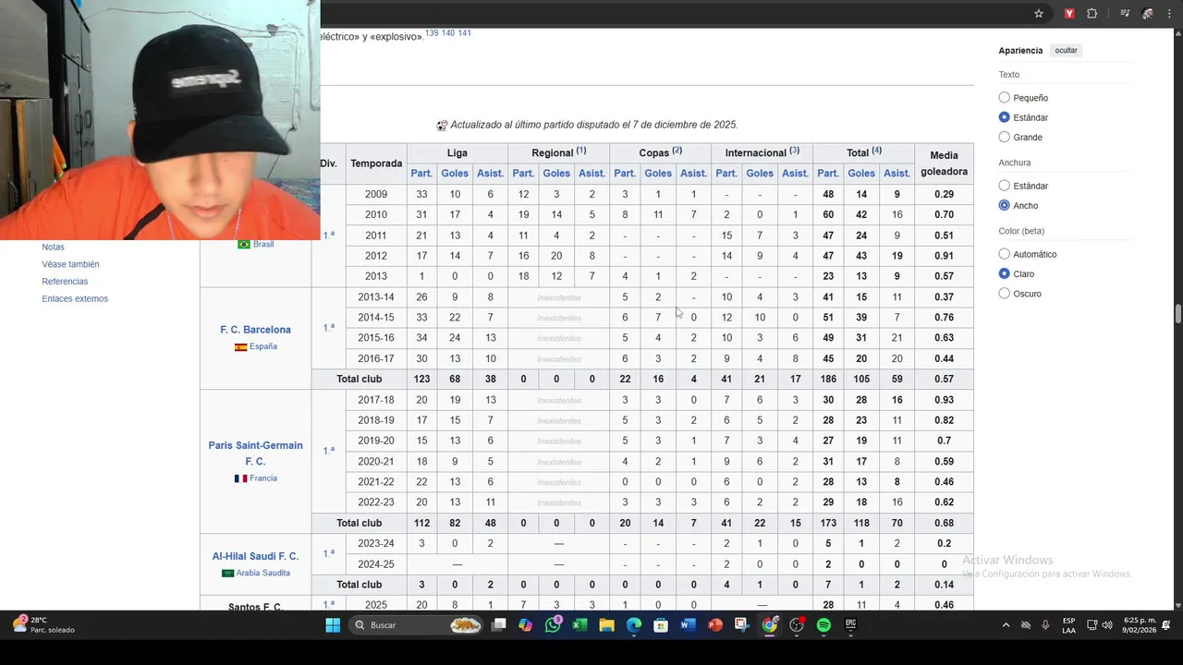Click the 2013-14 season cell
Screen dimensions: 1183x665
tap(375, 297)
